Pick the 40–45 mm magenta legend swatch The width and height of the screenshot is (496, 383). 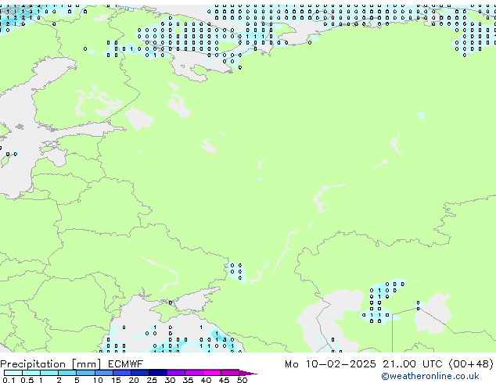click(212, 373)
